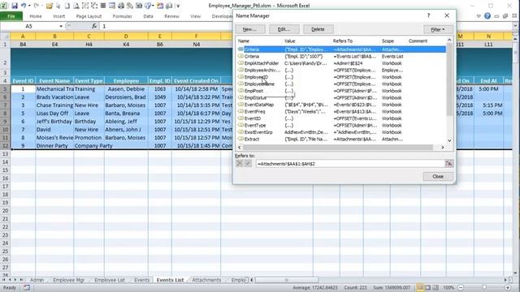Select the EmplAttachFolder name row
Image resolution: width=520 pixels, height=292 pixels.
[x=341, y=63]
